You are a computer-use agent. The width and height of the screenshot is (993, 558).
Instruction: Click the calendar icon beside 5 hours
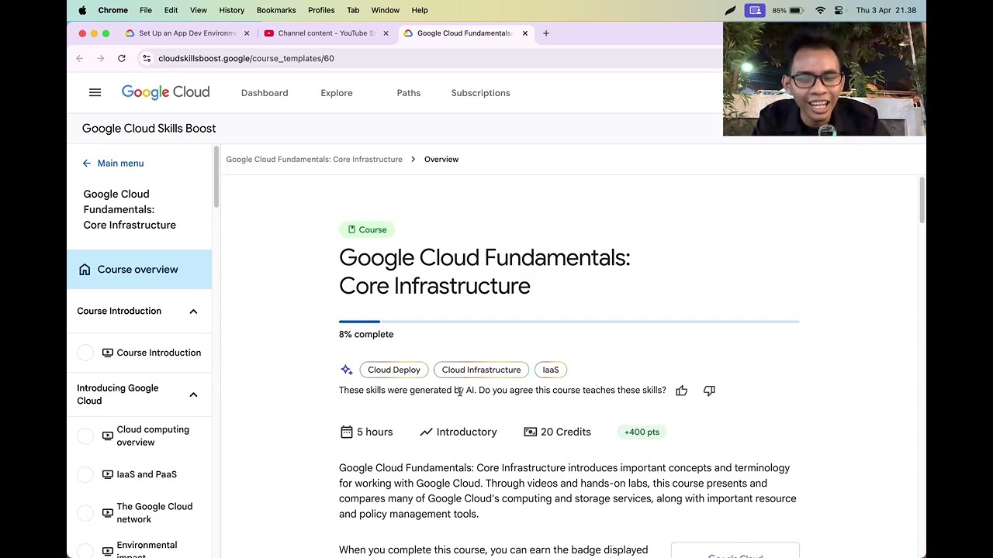coord(347,432)
